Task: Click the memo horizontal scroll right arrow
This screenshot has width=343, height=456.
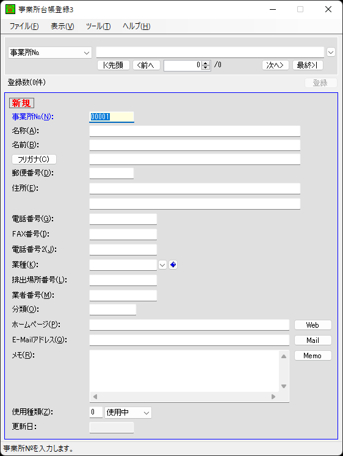Action: click(273, 397)
